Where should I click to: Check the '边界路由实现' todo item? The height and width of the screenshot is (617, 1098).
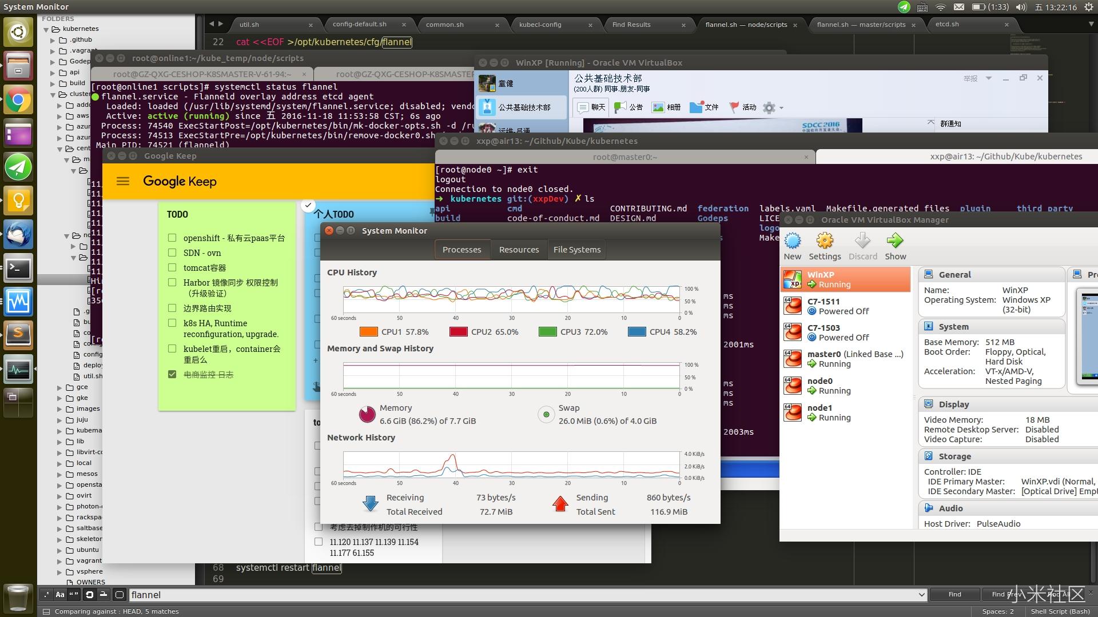point(172,308)
